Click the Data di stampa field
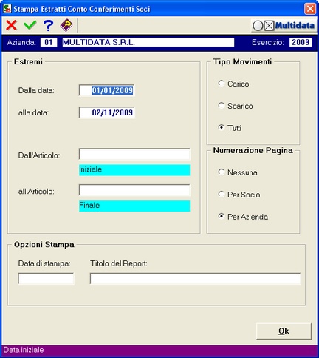Image resolution: width=319 pixels, height=358 pixels. pyautogui.click(x=46, y=279)
